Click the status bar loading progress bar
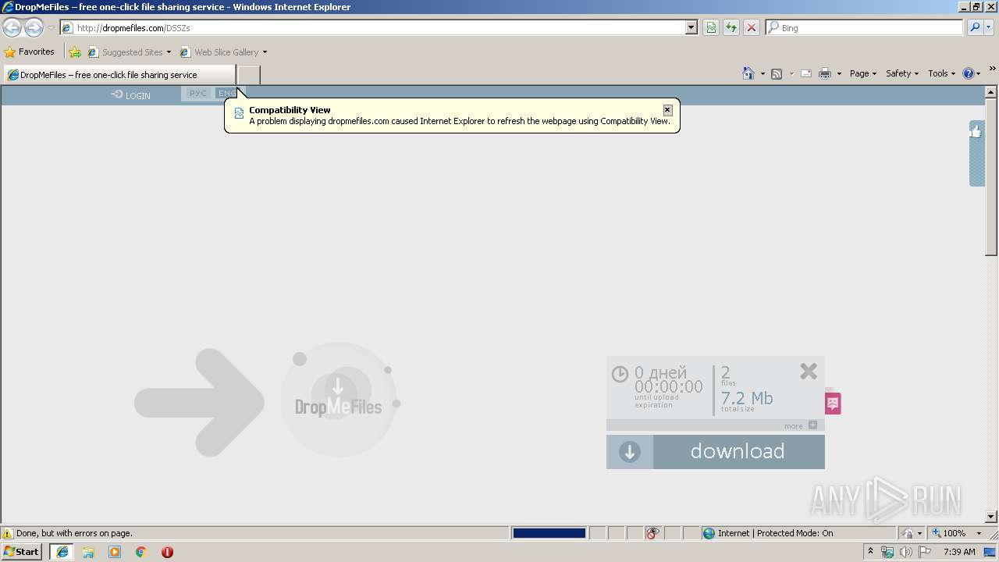 tap(549, 533)
